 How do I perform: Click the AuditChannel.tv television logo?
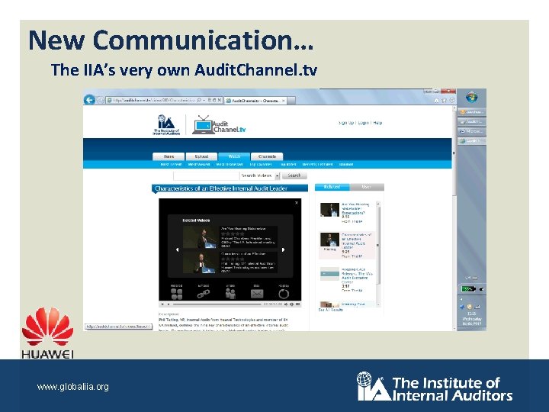(219, 125)
